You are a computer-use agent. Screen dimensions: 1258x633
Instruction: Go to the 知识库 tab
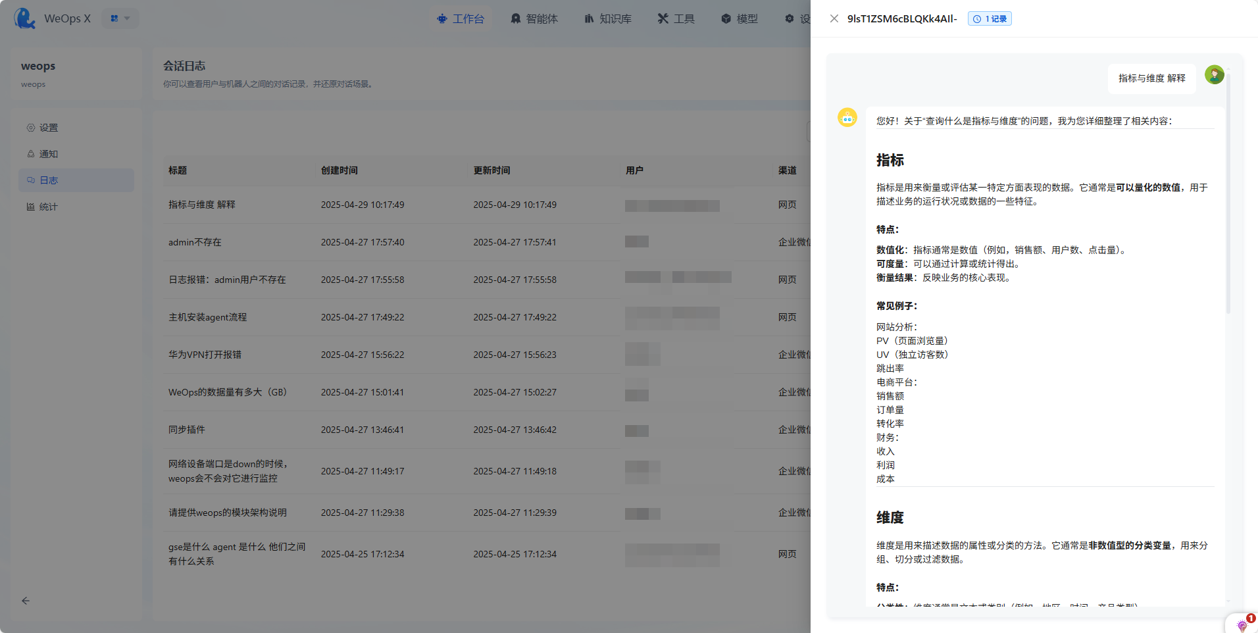click(608, 19)
